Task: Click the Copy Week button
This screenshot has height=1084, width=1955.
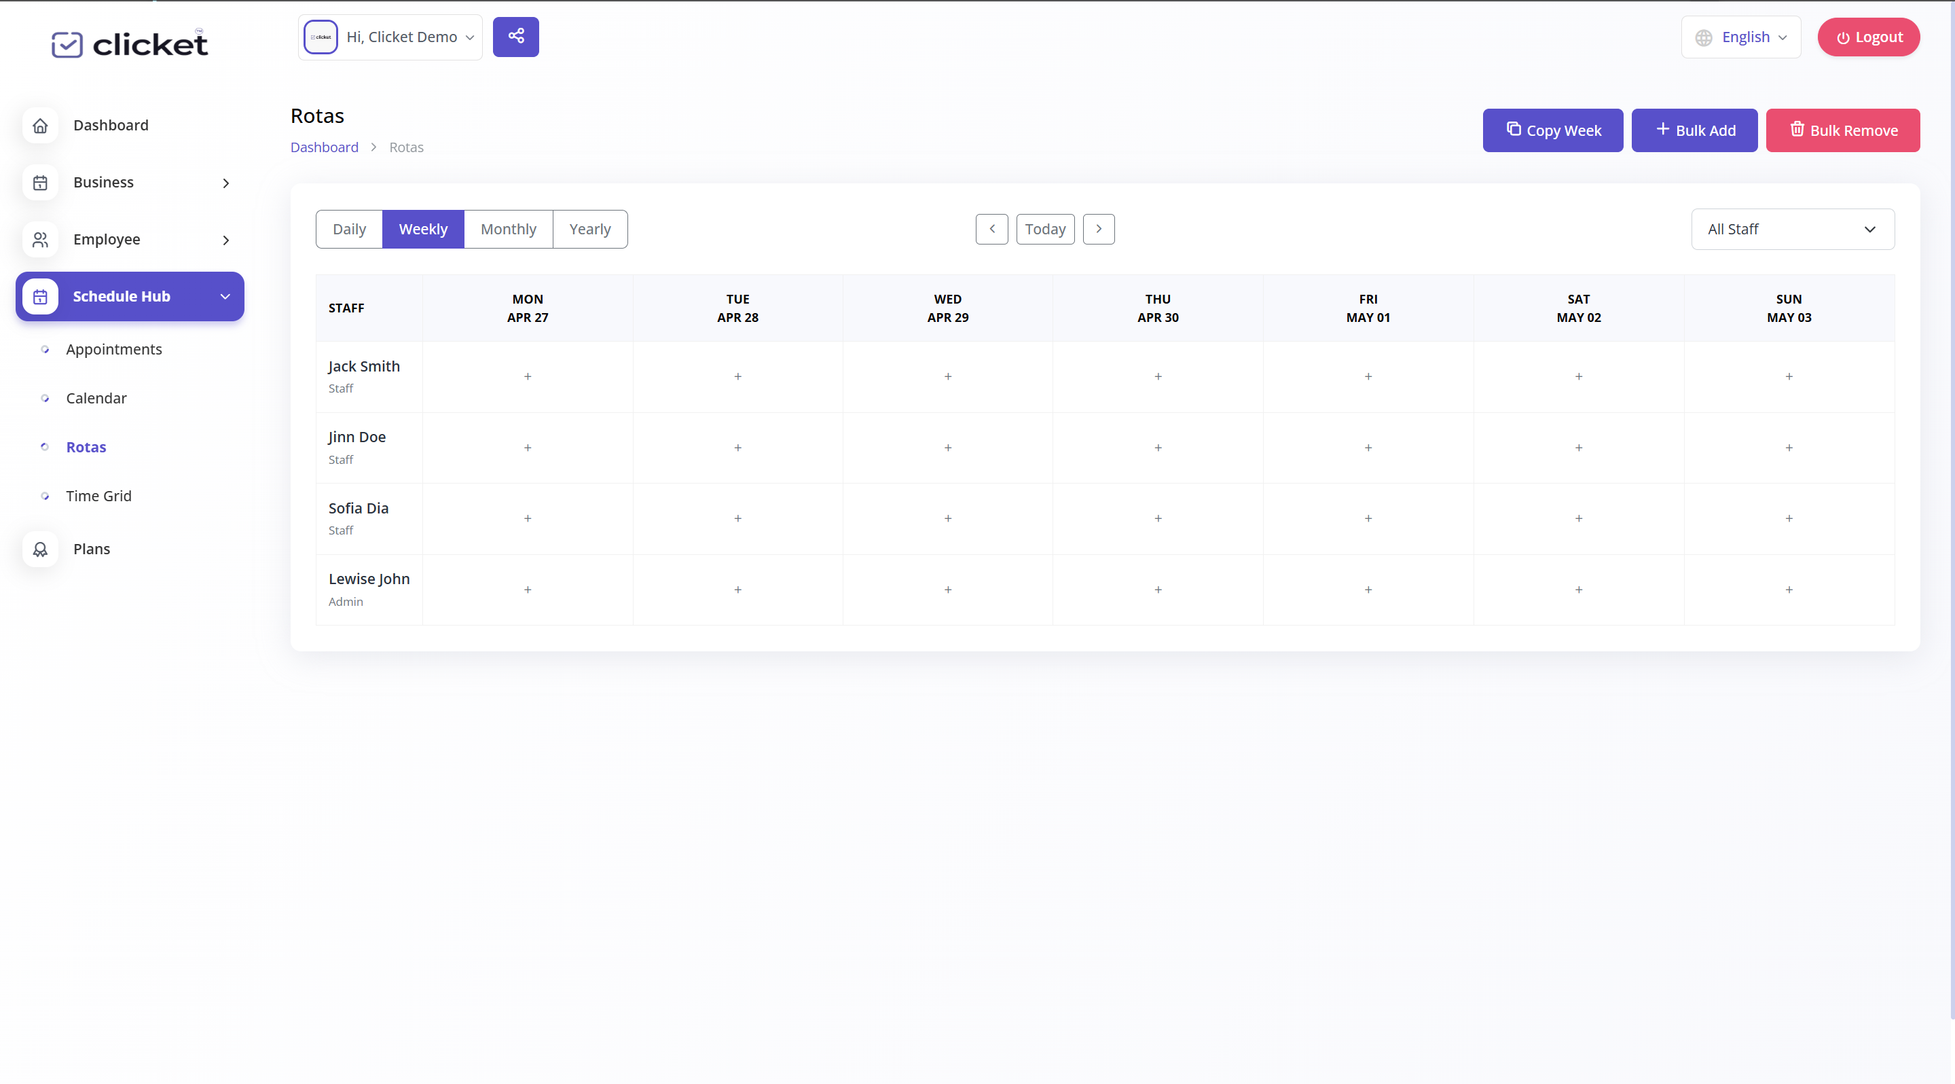Action: pyautogui.click(x=1553, y=130)
